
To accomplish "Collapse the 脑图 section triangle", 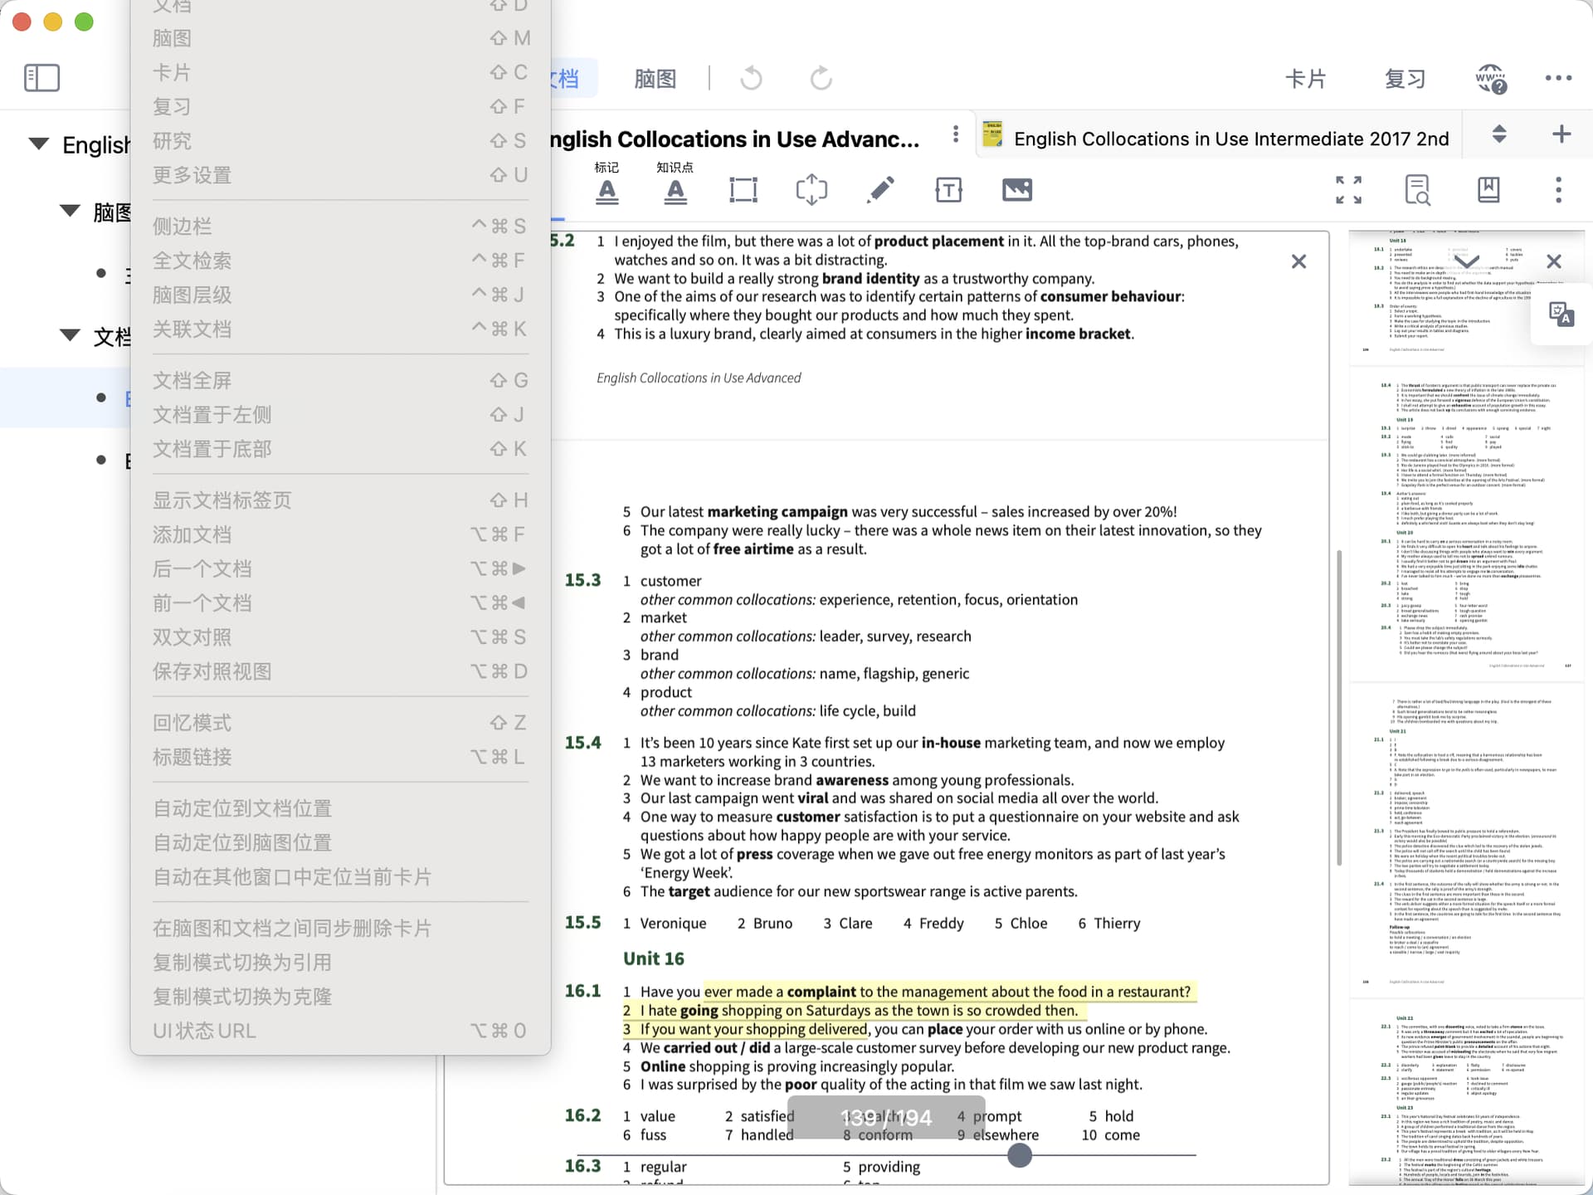I will coord(70,211).
